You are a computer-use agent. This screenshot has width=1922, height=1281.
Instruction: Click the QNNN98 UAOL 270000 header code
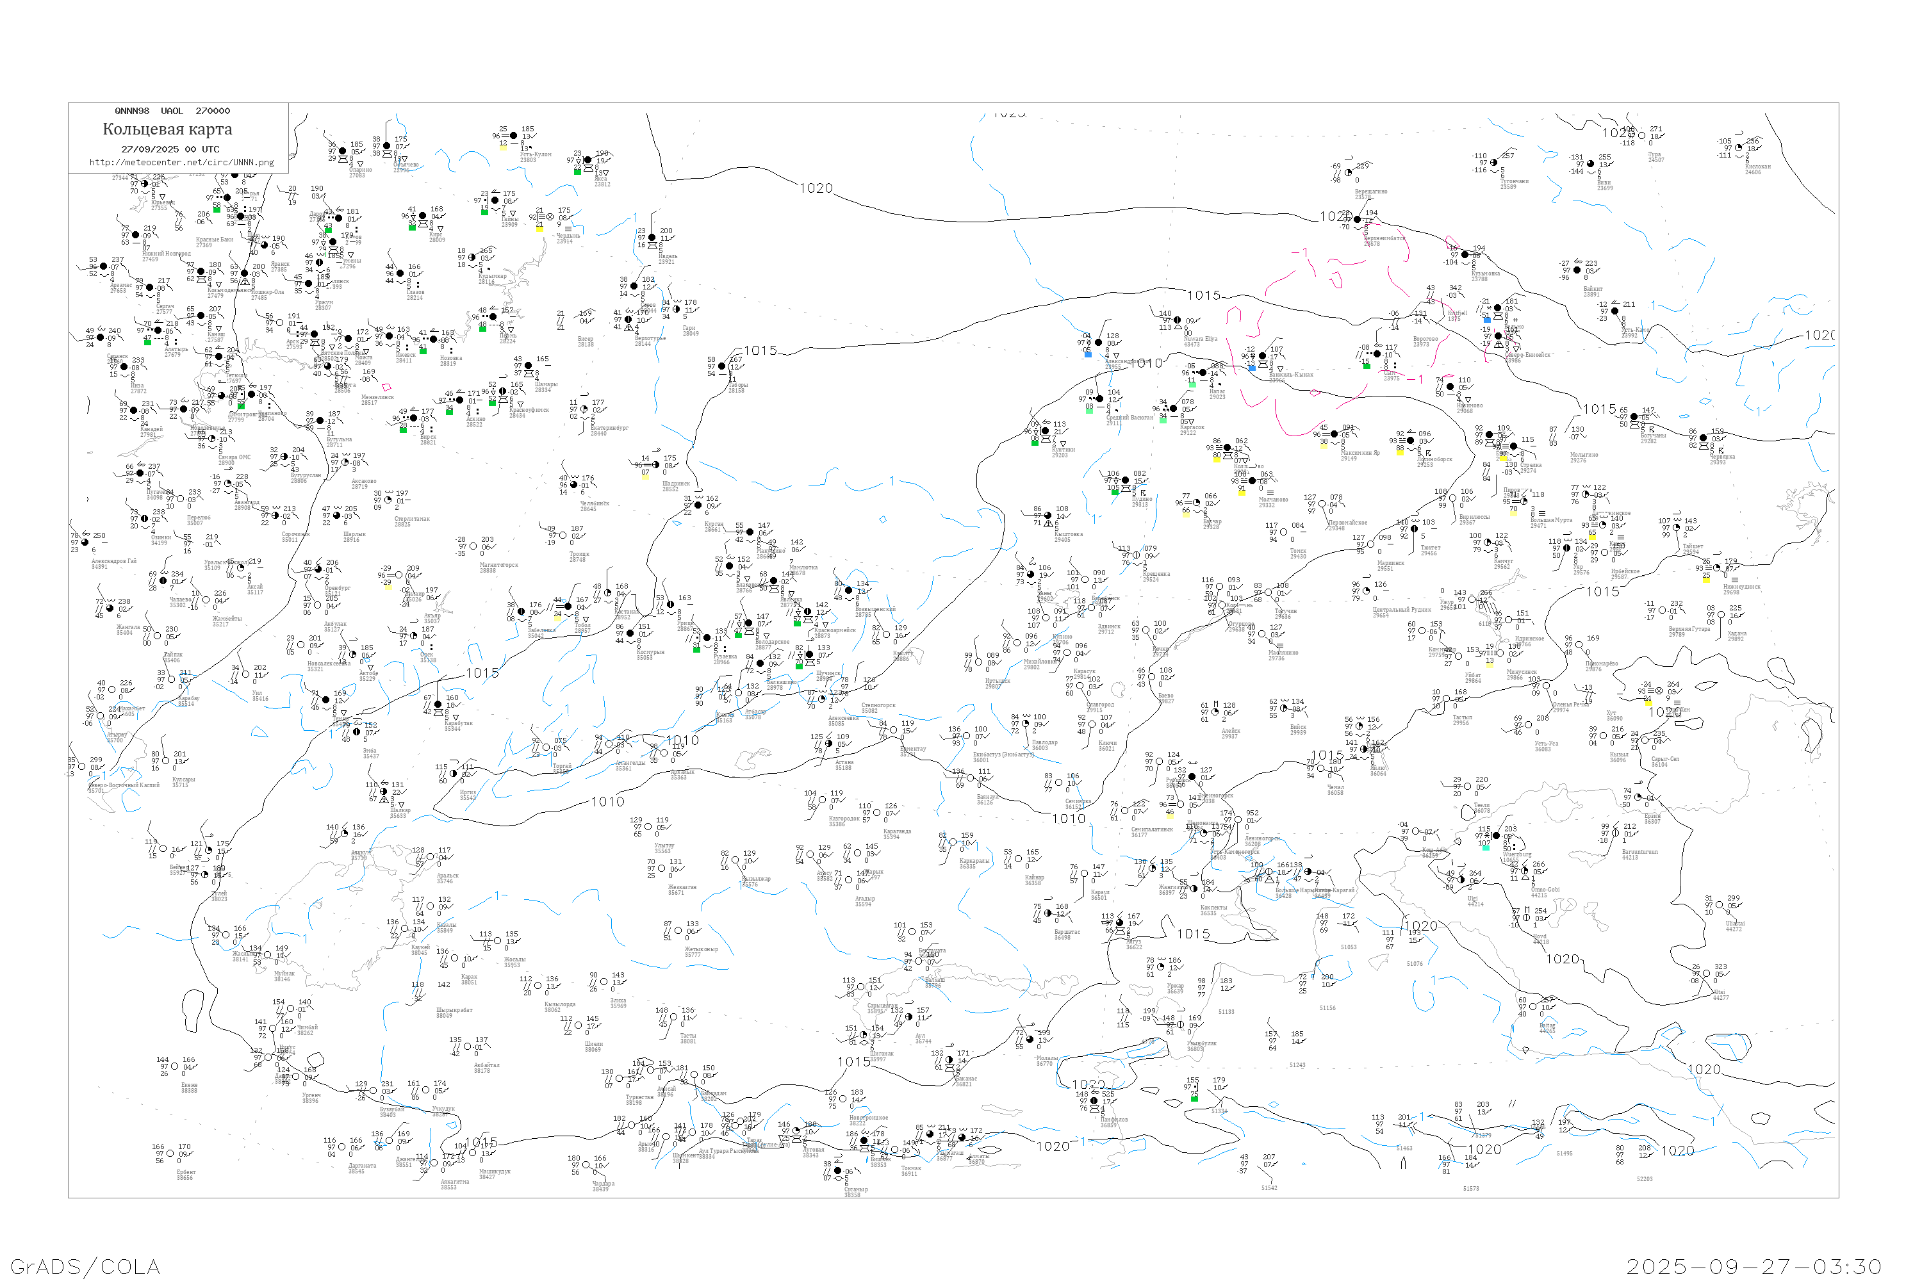[172, 111]
